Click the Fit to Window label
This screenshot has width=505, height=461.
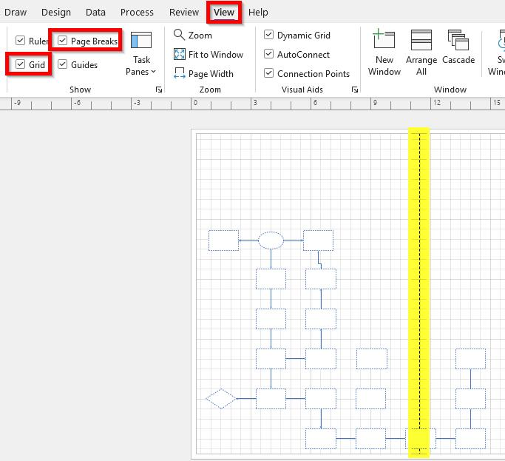coord(216,55)
